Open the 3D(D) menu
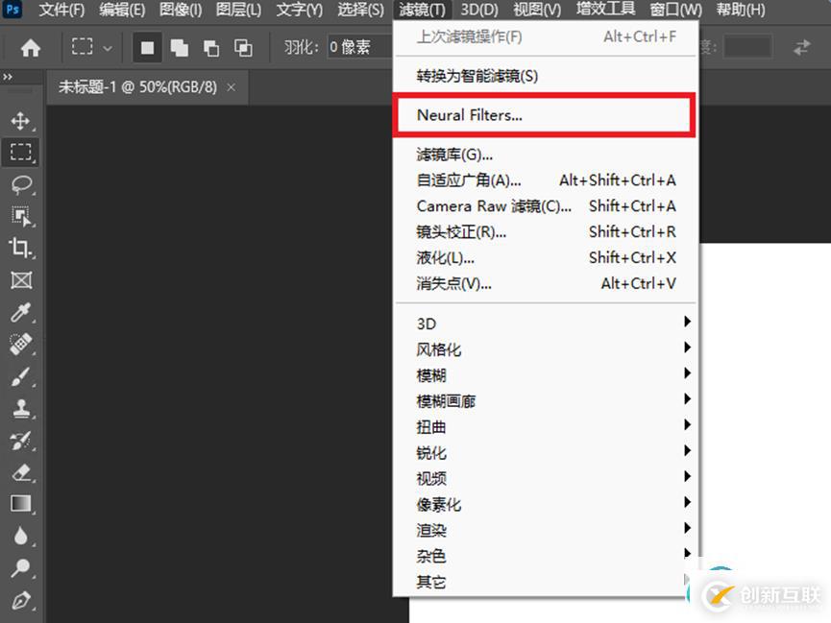The image size is (831, 623). coord(479,10)
